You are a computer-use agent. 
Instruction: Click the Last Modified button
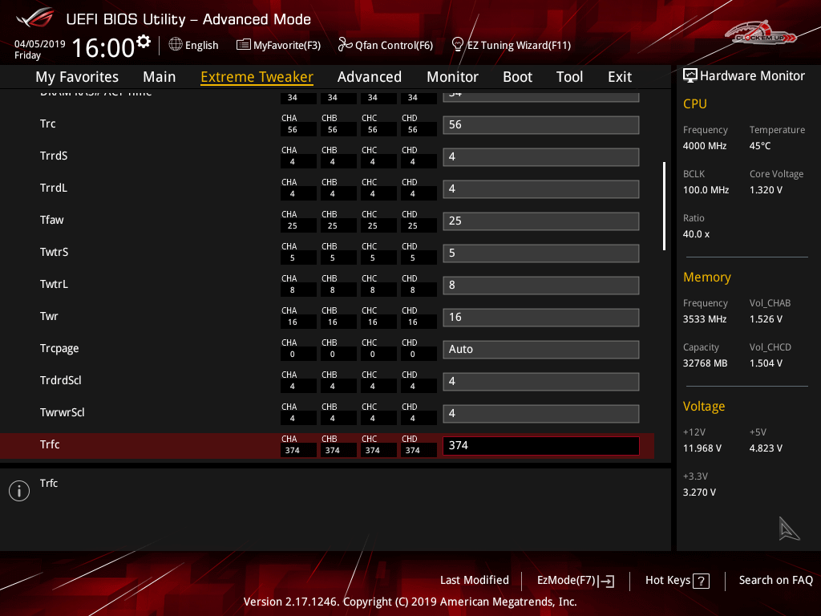474,580
